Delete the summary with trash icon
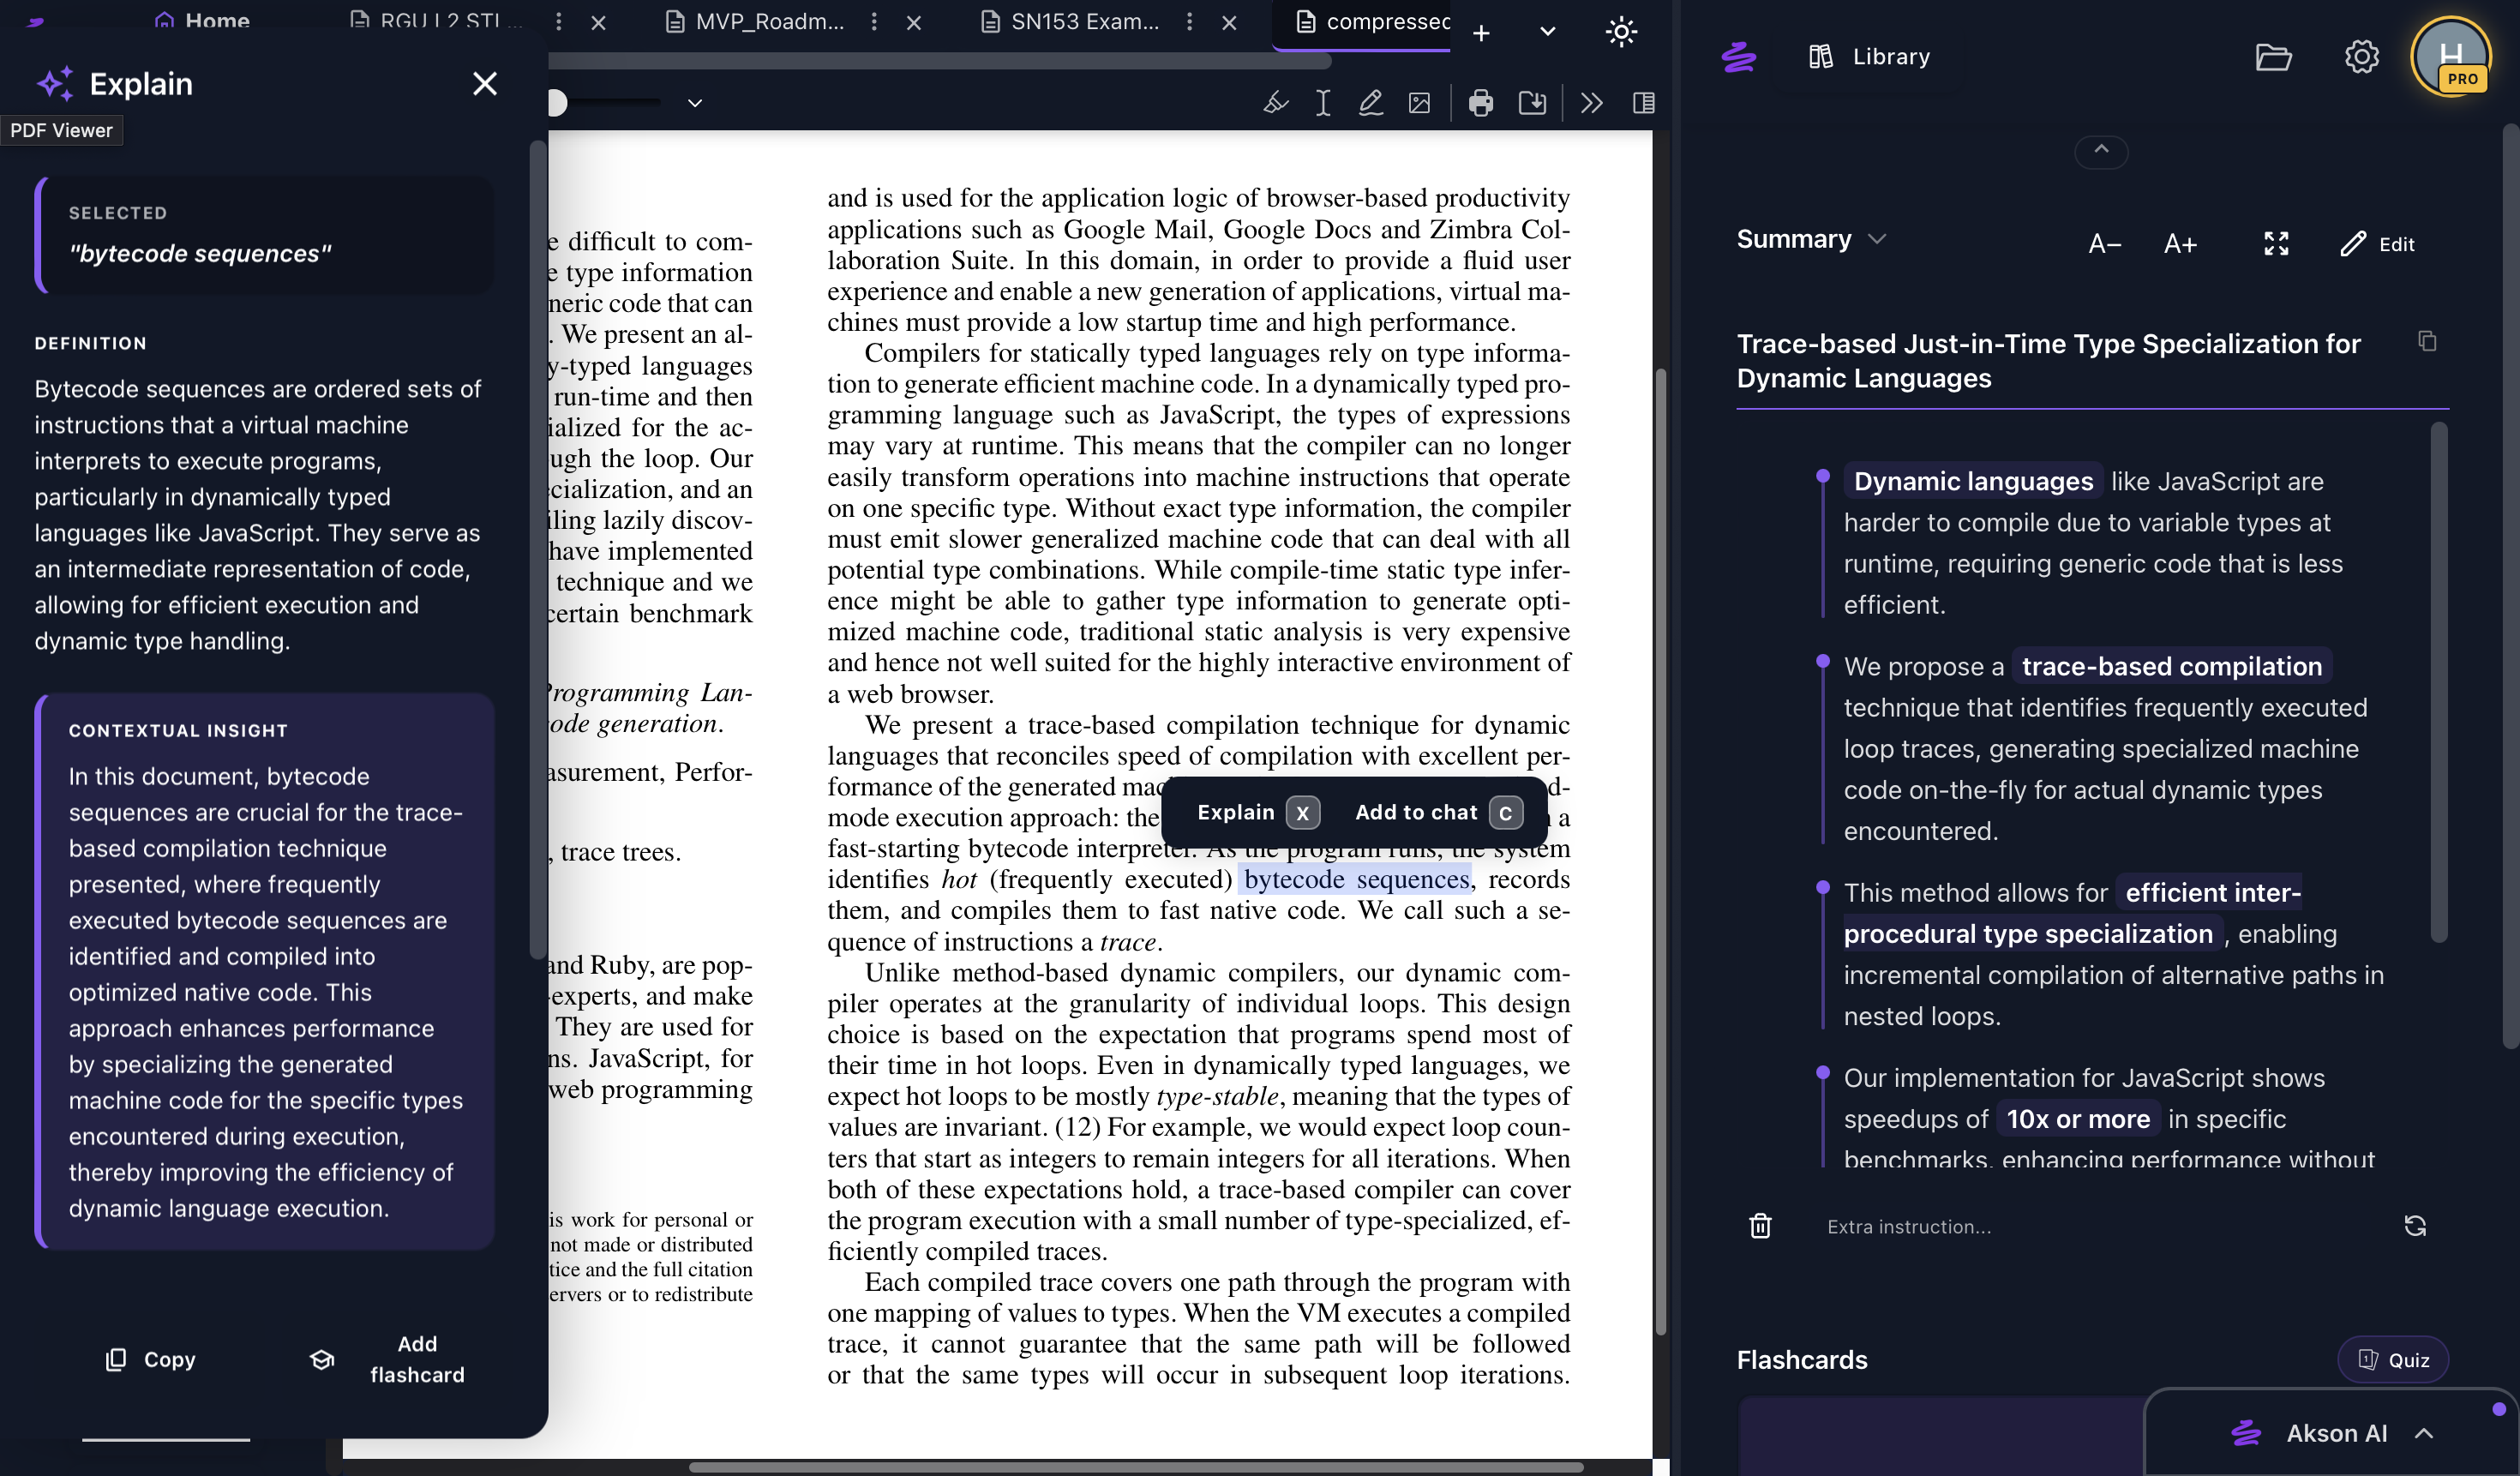 click(x=1760, y=1226)
